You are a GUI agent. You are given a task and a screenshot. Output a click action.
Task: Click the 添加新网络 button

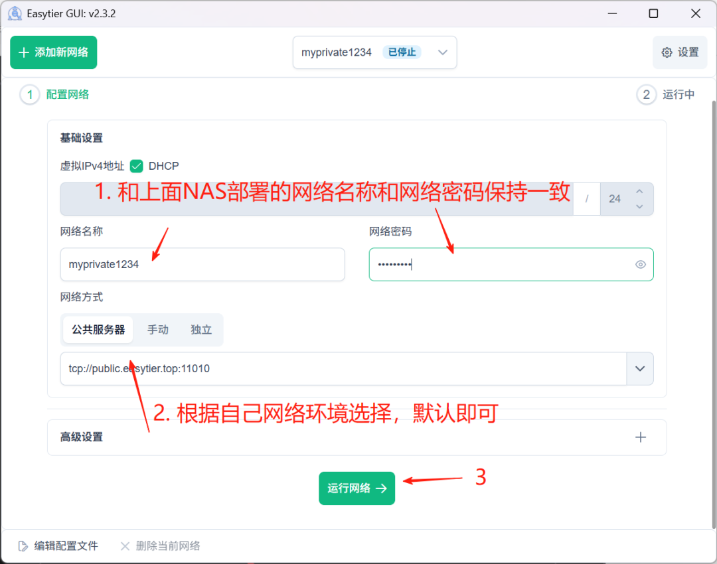pos(54,52)
